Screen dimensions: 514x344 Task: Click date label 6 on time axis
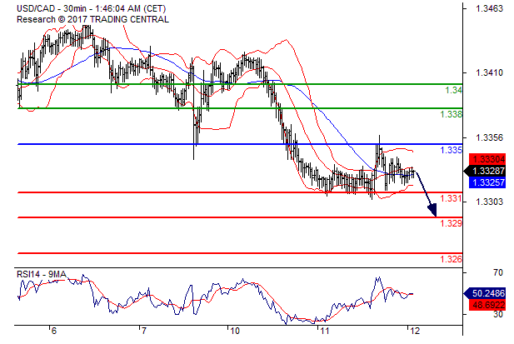[54, 332]
